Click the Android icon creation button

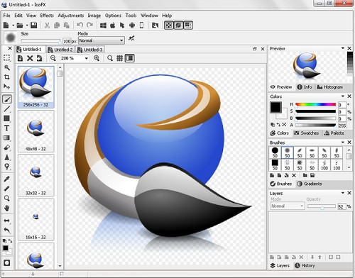[132, 26]
